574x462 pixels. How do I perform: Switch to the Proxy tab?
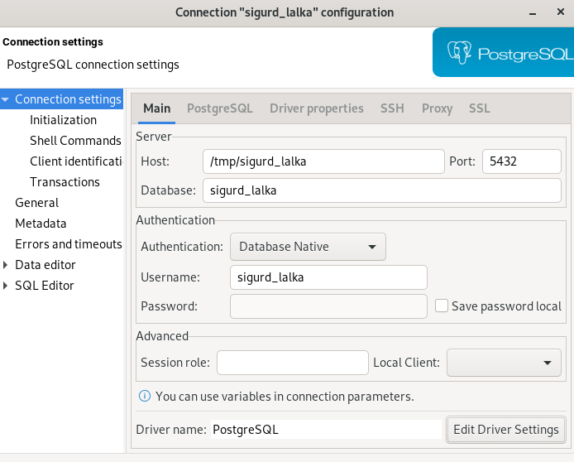pos(437,108)
